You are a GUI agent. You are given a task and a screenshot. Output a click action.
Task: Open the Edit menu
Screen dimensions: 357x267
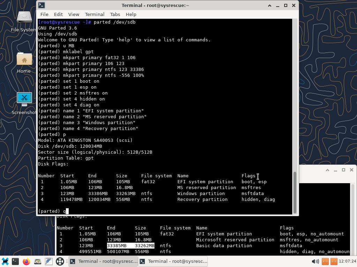[58, 14]
